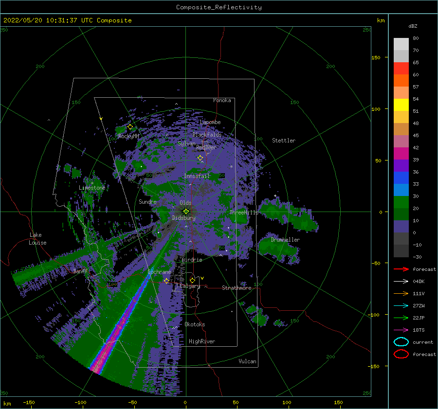Click the Olds label
Screen dimensions: 438x409
185,203
